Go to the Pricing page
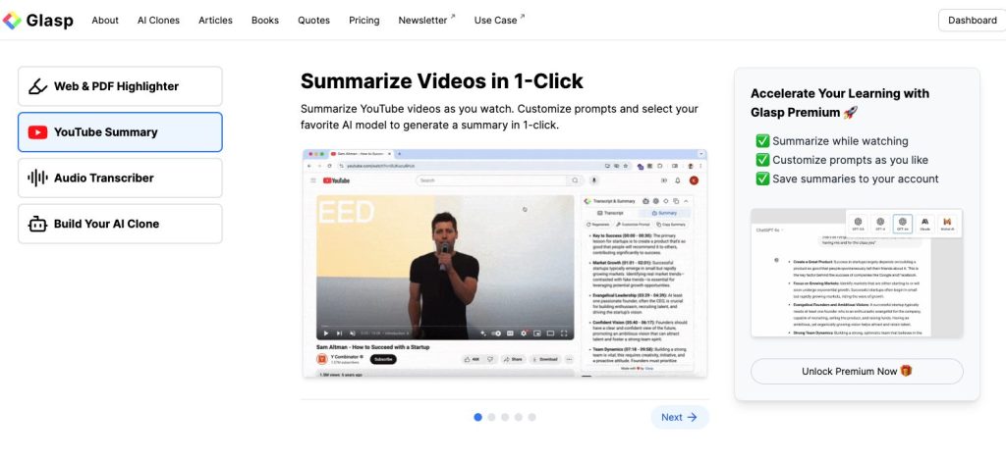 point(363,21)
